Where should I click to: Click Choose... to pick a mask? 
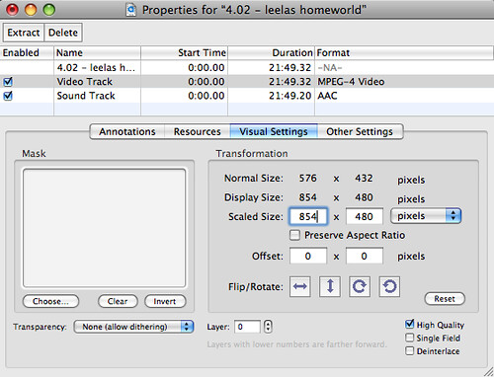coord(50,301)
